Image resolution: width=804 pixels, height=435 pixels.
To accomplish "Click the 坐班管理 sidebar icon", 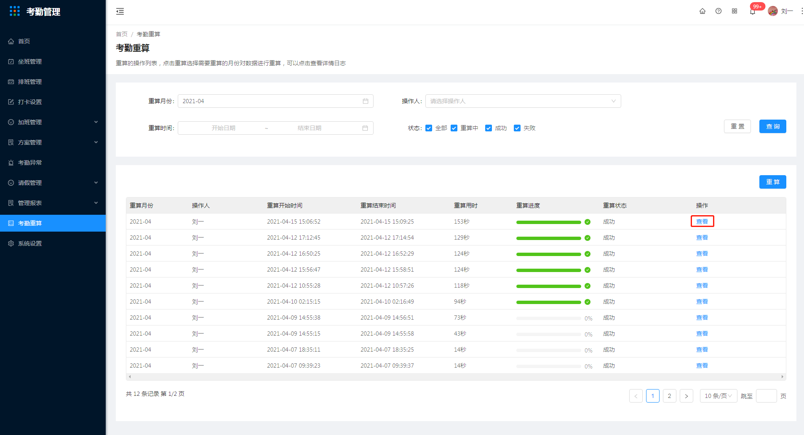I will (11, 61).
